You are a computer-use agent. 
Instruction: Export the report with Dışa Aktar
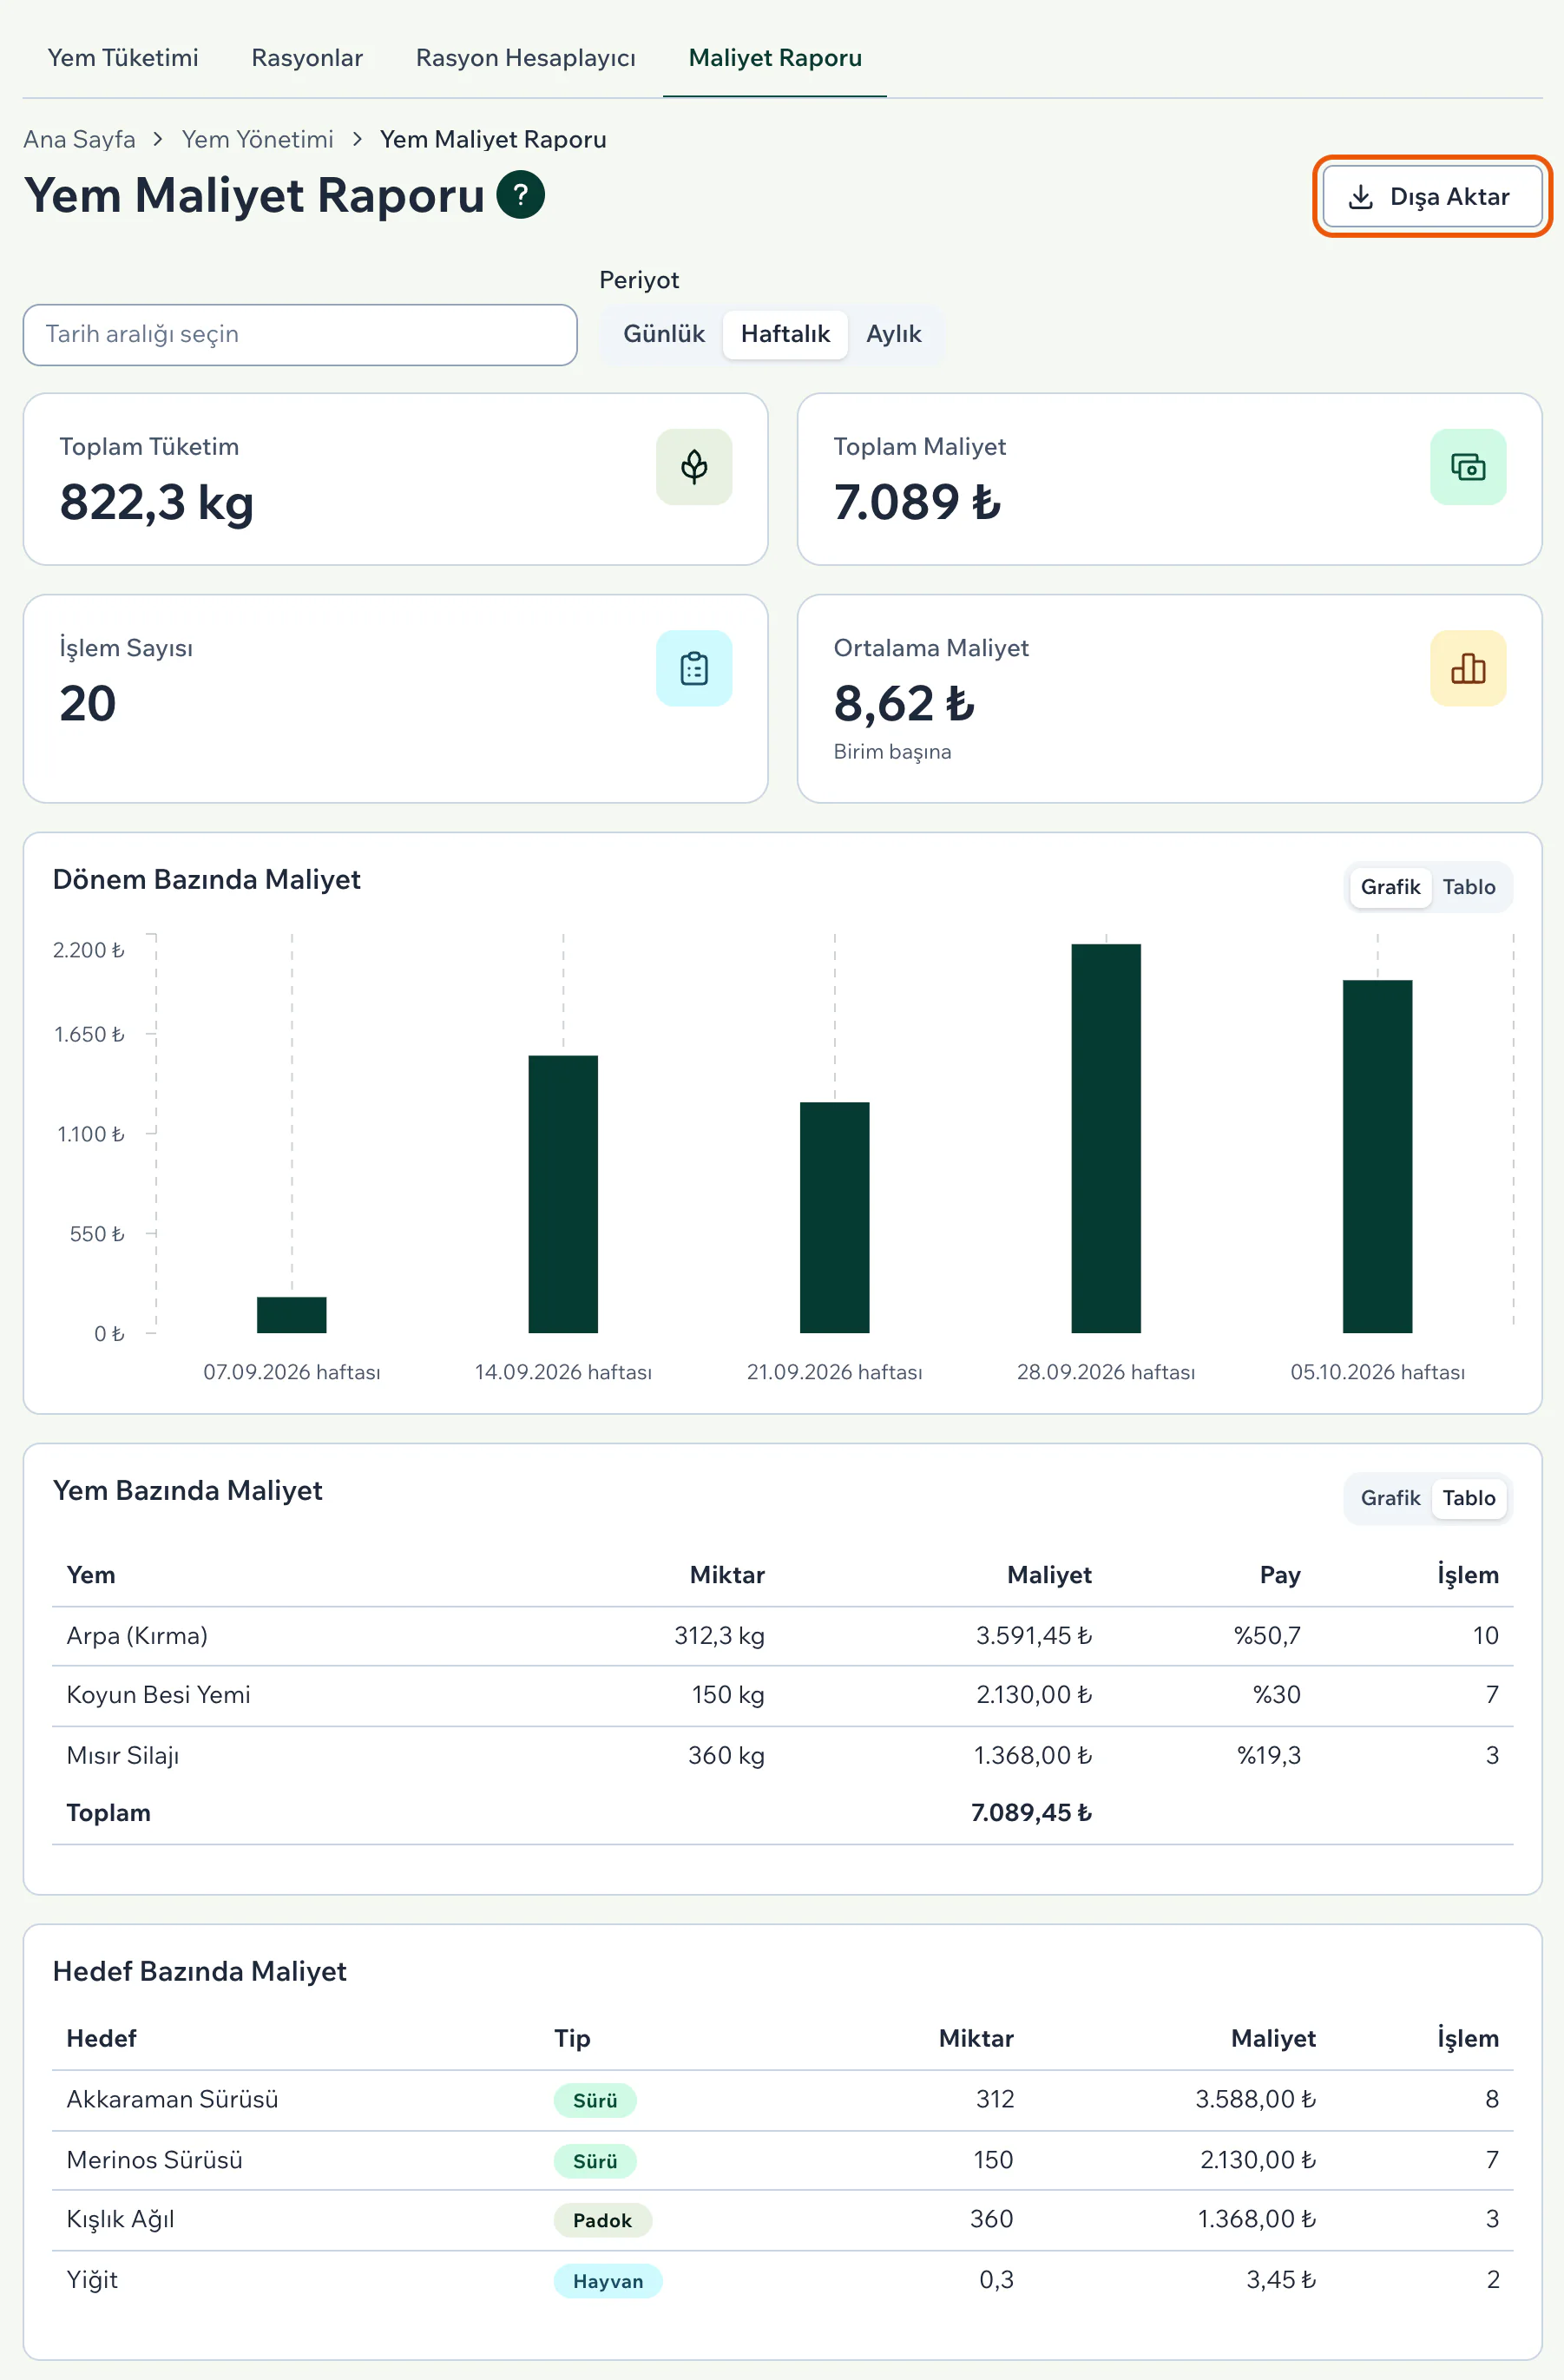(x=1431, y=197)
